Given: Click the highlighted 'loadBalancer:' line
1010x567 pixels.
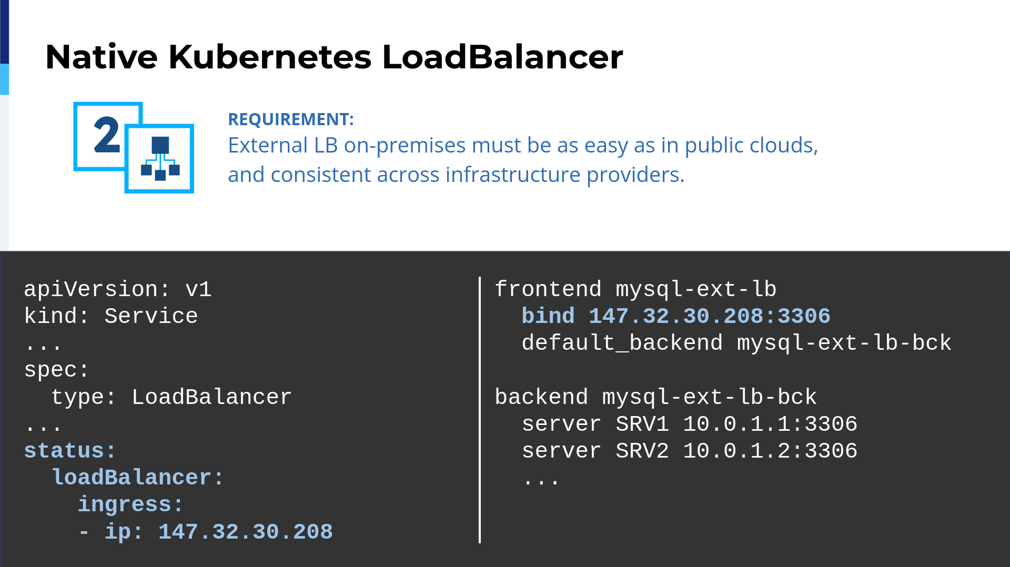Looking at the screenshot, I should click(138, 478).
